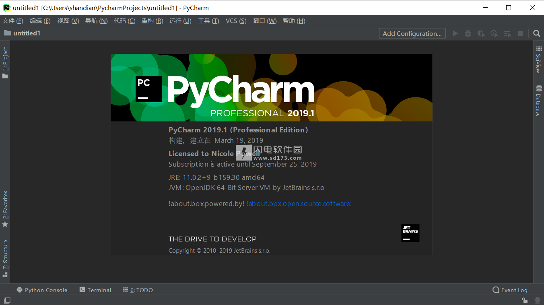The width and height of the screenshot is (544, 305).
Task: Open the Event Log panel
Action: 510,290
